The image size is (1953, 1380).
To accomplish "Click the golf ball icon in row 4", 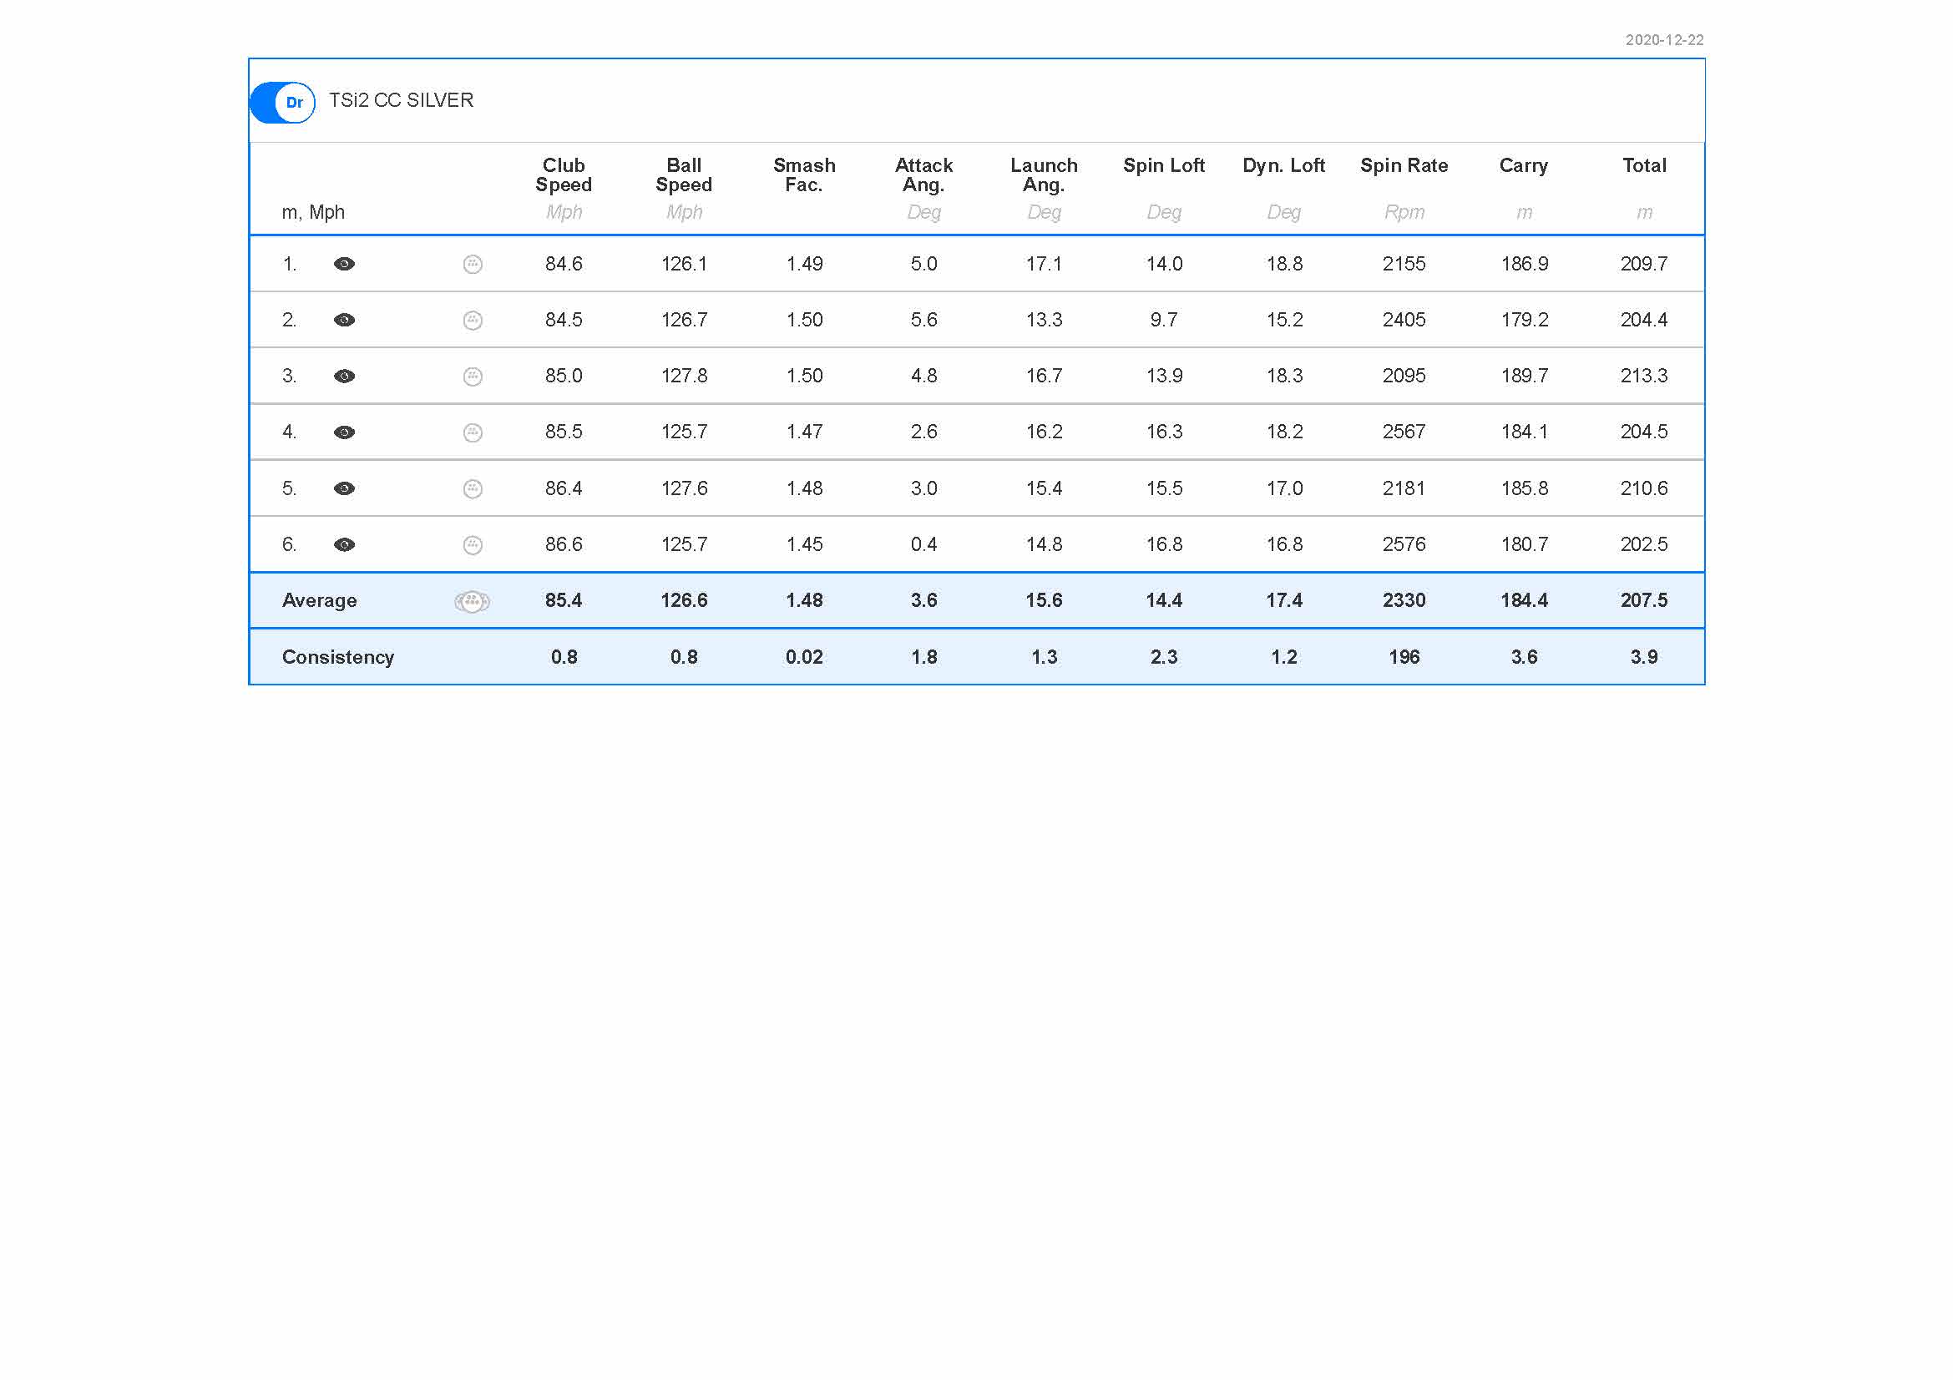I will click(473, 432).
